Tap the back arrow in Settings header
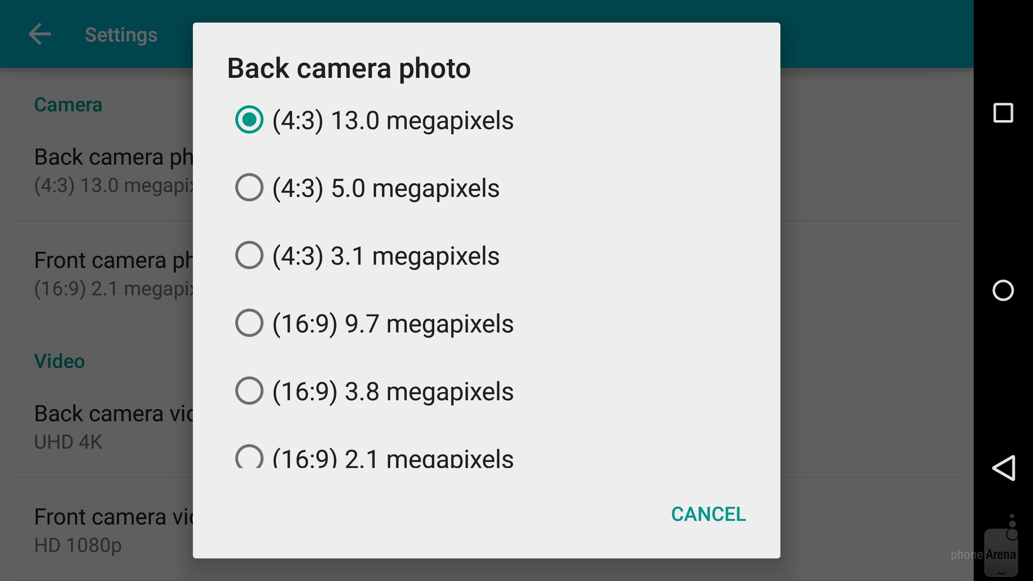Viewport: 1033px width, 581px height. (x=40, y=34)
